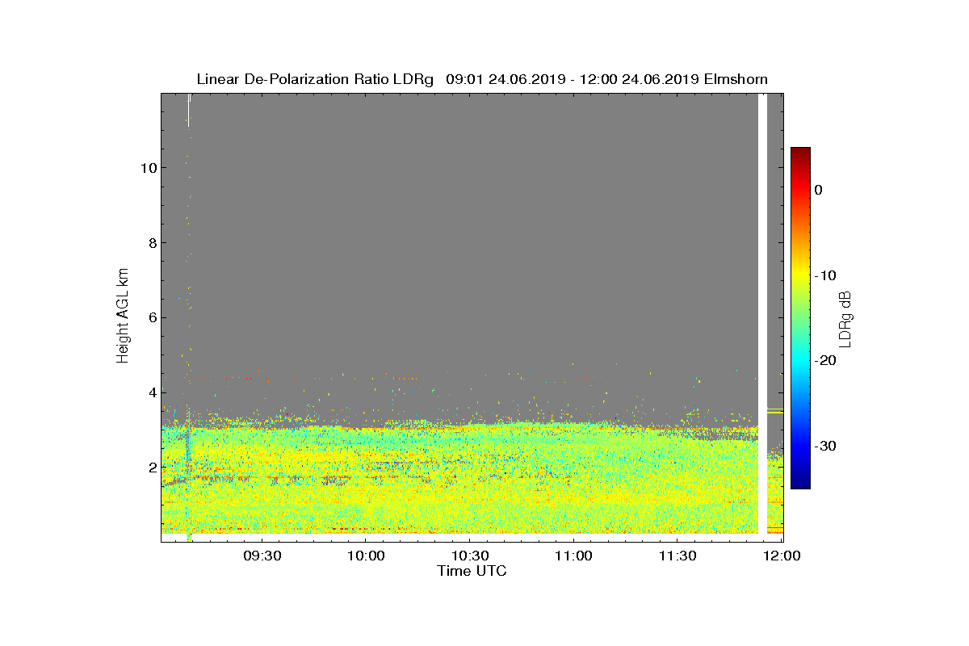Click the colorbar tick label -30
969x646 pixels.
click(825, 447)
